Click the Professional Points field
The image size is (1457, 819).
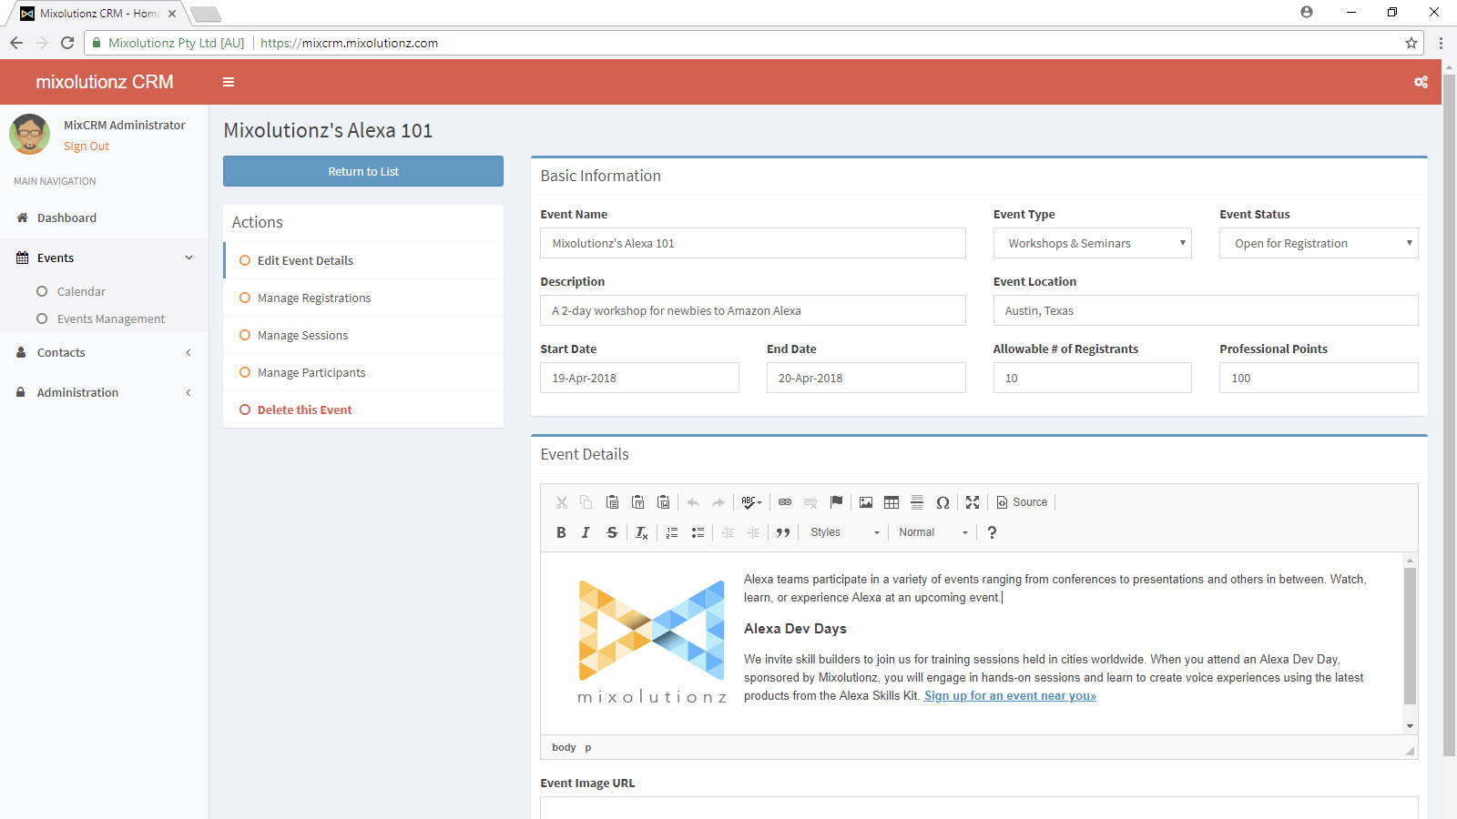tap(1319, 378)
